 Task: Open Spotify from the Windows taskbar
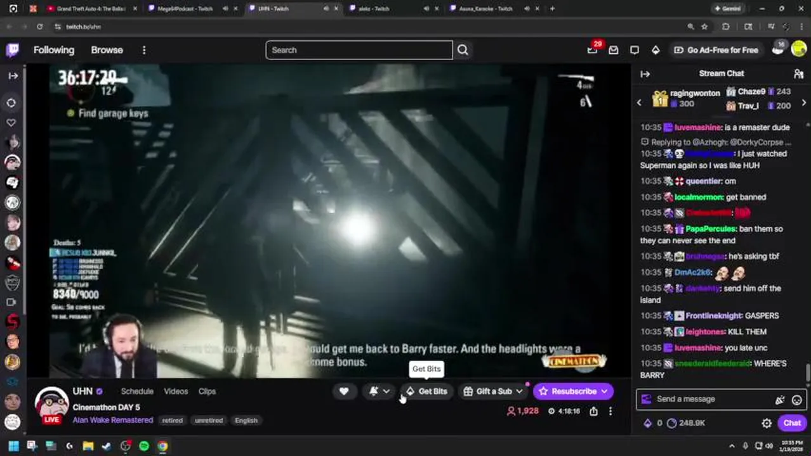[x=144, y=446]
